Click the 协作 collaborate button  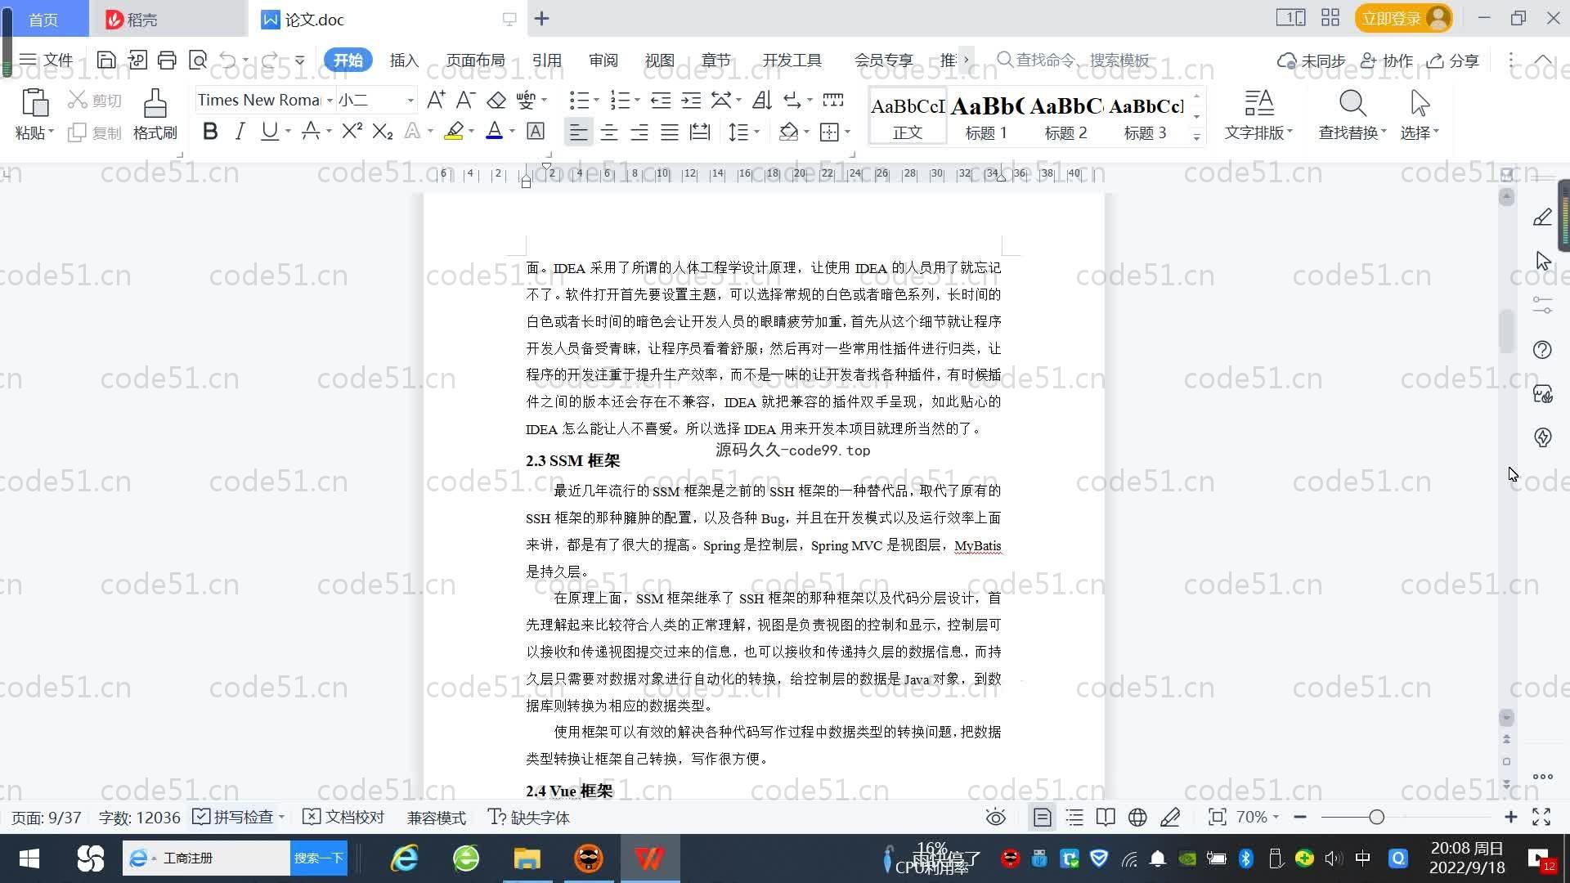pos(1387,61)
